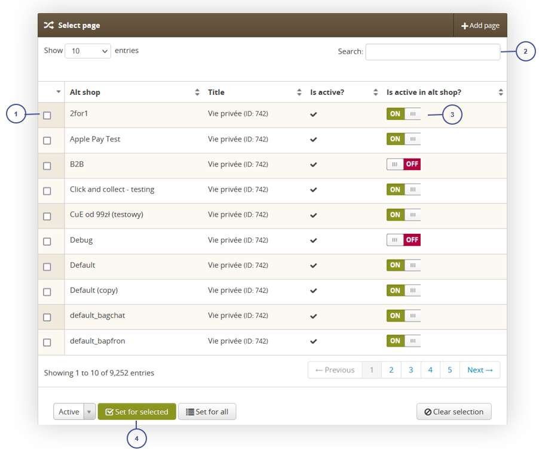Check the Default (copy) row checkbox

point(47,292)
